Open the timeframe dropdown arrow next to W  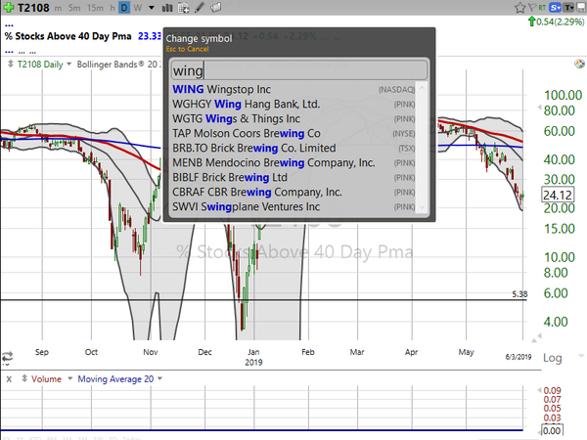152,8
